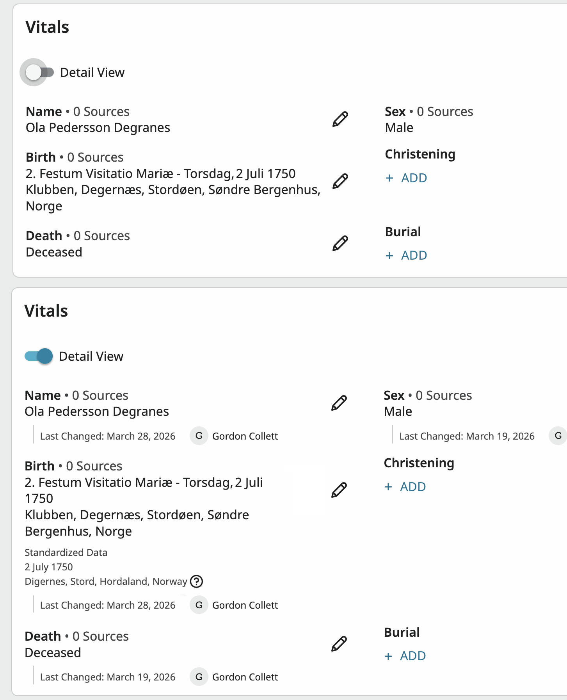Add Christening in the bottom Vitals card
The width and height of the screenshot is (567, 700).
point(405,487)
